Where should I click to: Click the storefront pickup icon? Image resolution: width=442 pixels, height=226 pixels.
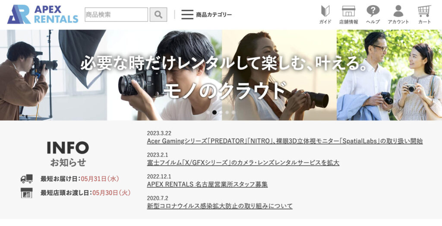(27, 193)
